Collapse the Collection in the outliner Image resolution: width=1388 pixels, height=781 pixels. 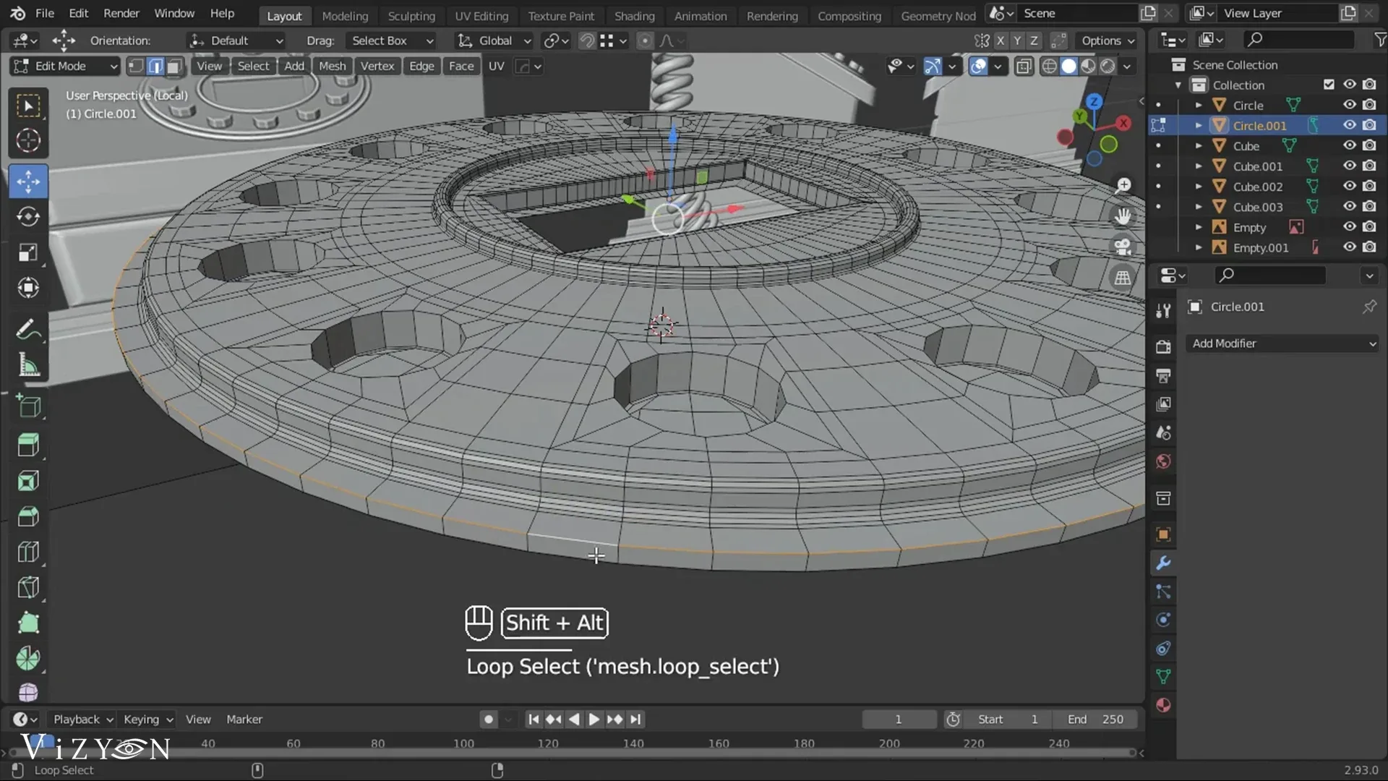click(x=1179, y=85)
